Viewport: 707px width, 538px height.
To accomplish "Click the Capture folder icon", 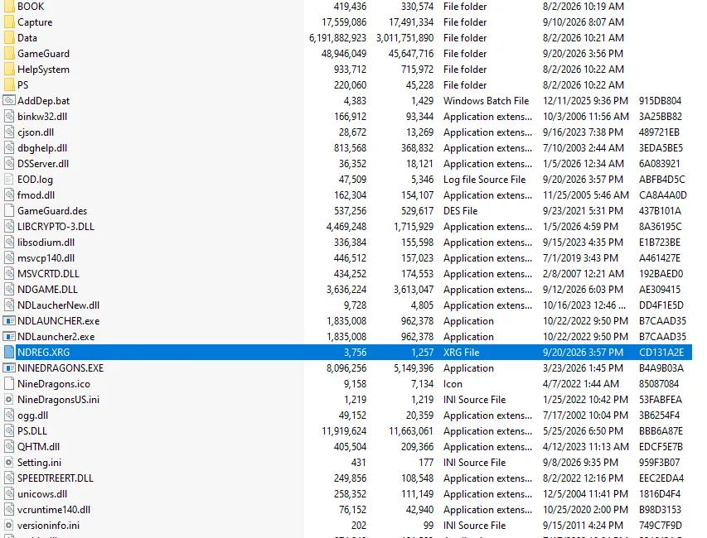I will tap(8, 22).
